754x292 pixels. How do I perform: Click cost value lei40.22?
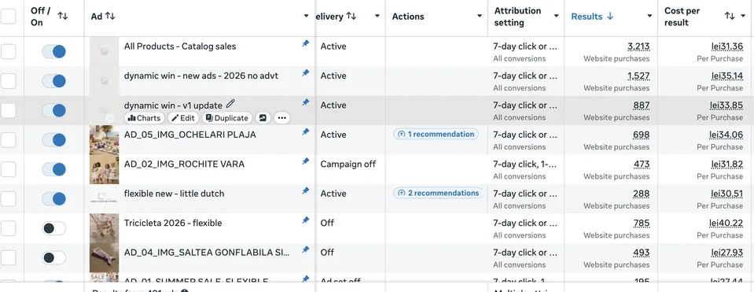[726, 224]
